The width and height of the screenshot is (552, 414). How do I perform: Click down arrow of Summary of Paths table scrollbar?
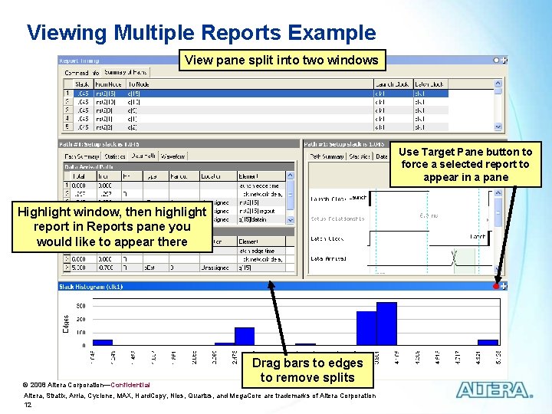click(x=498, y=127)
